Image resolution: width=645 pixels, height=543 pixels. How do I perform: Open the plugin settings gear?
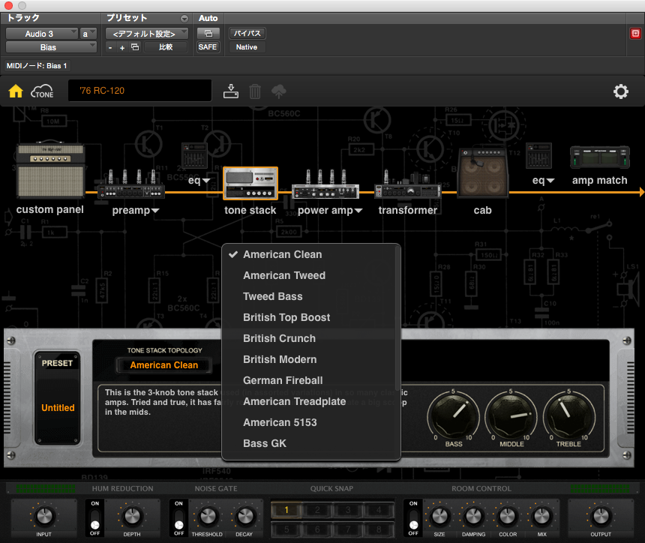tap(621, 91)
